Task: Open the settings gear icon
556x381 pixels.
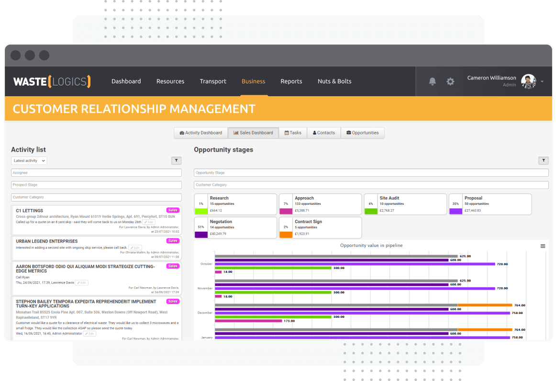Action: click(x=450, y=81)
